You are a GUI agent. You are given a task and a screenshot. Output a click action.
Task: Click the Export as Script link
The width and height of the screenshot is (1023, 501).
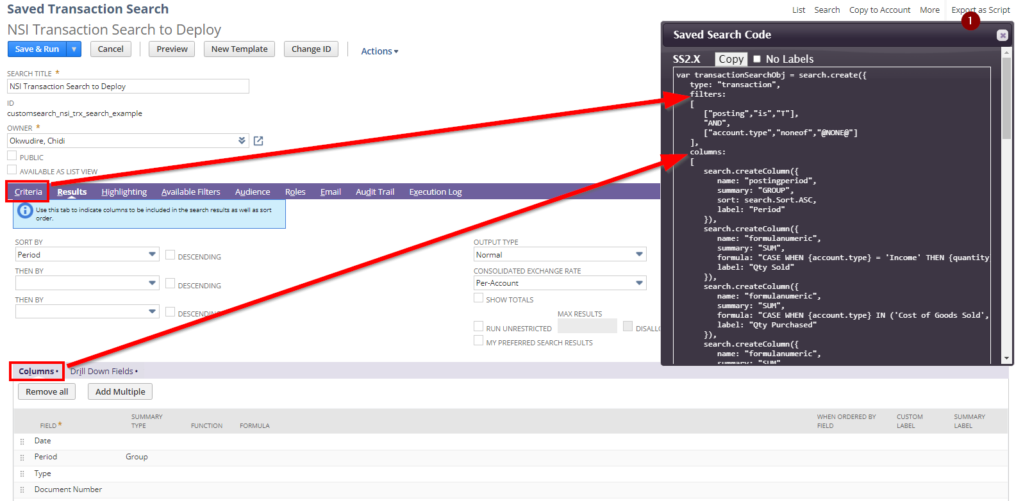[x=981, y=10]
